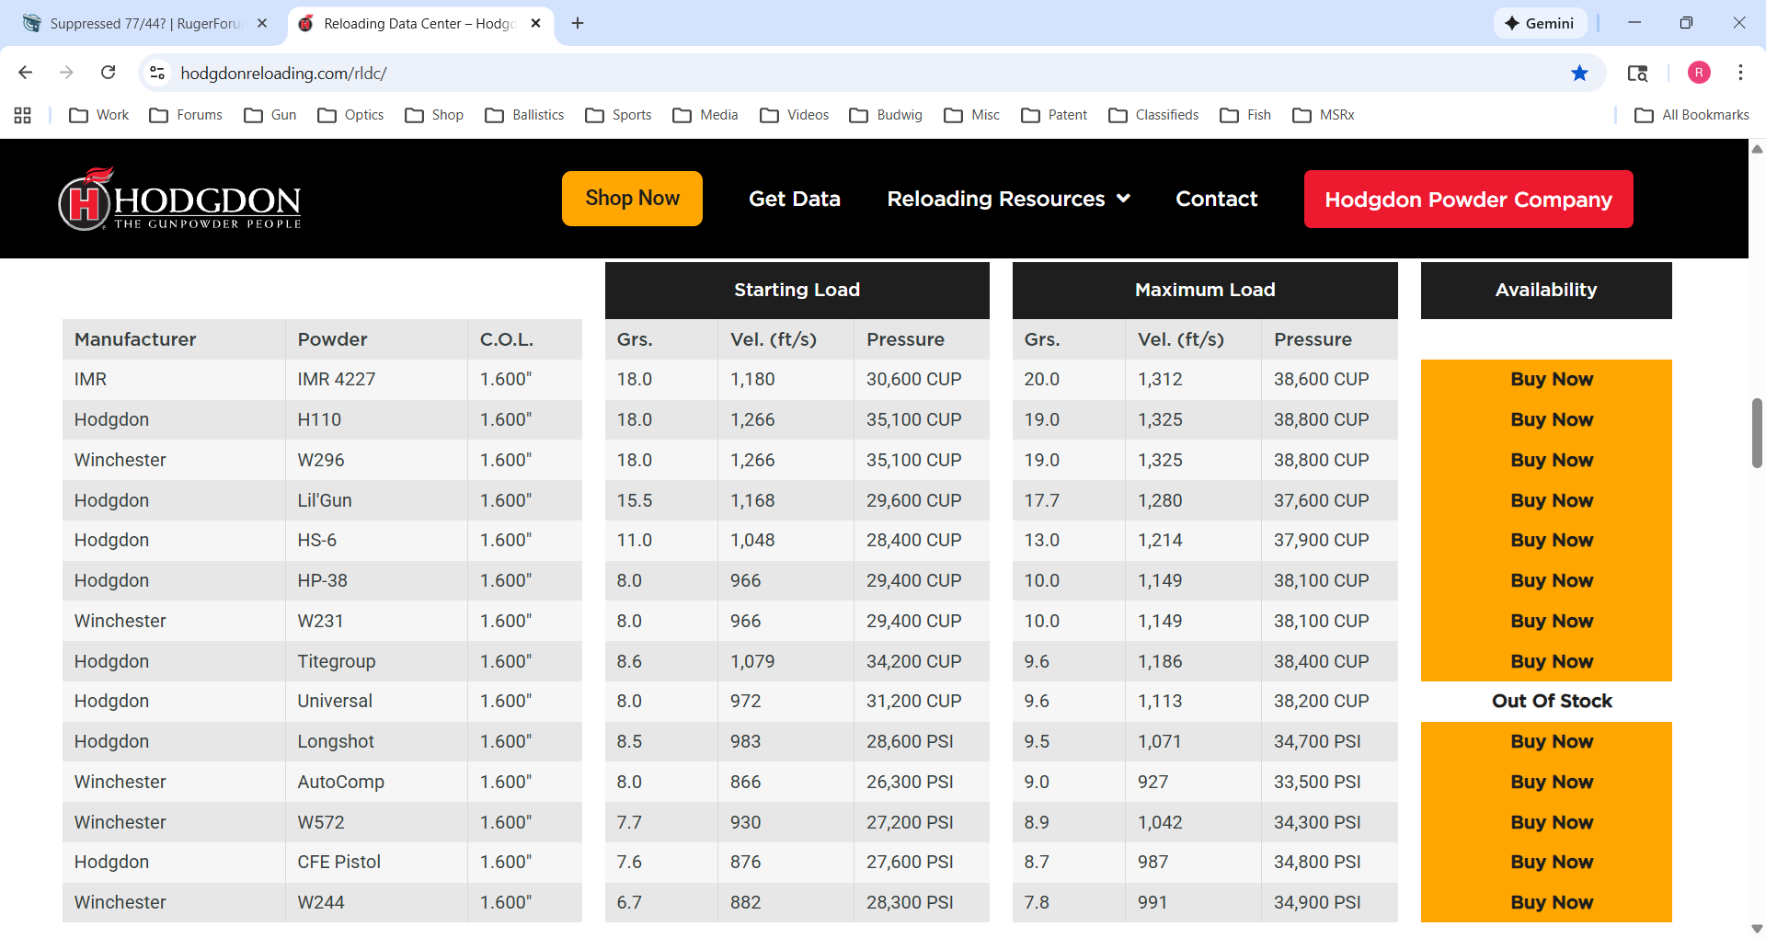Open the MSRx bookmarks folder
Screen dimensions: 1766x938
tap(1324, 115)
